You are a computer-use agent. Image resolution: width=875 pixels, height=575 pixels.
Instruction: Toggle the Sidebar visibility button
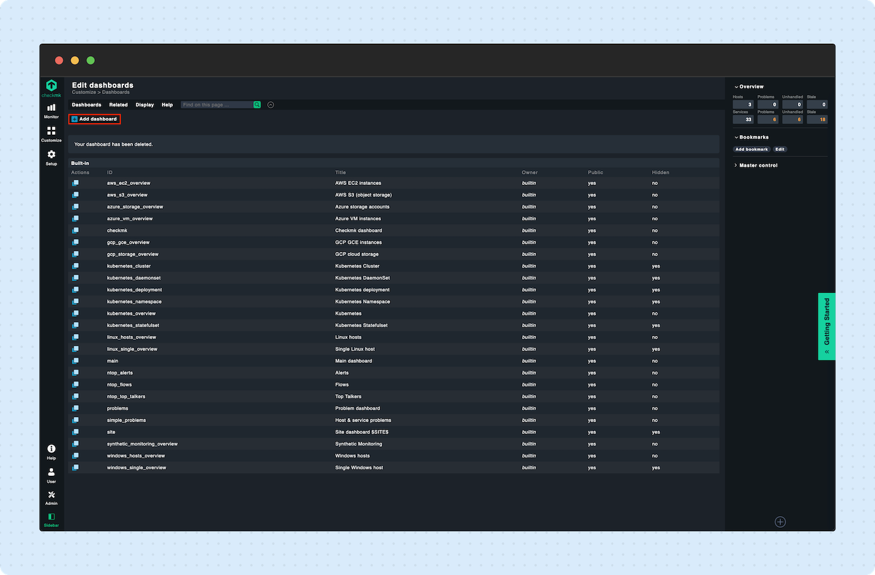(51, 520)
